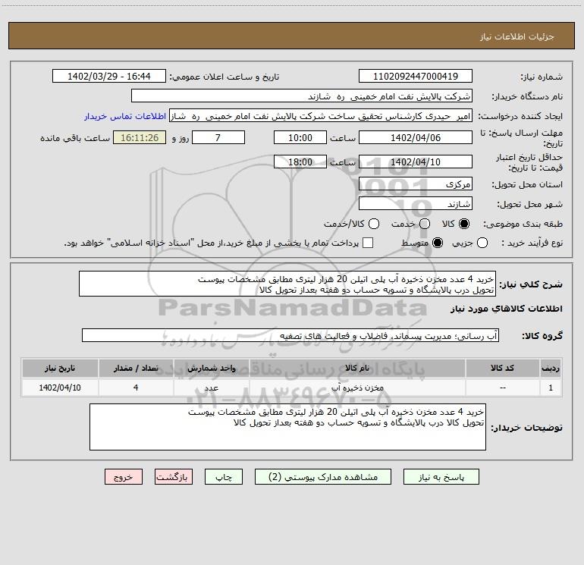Select the need number field 1102092447000419

pyautogui.click(x=416, y=77)
